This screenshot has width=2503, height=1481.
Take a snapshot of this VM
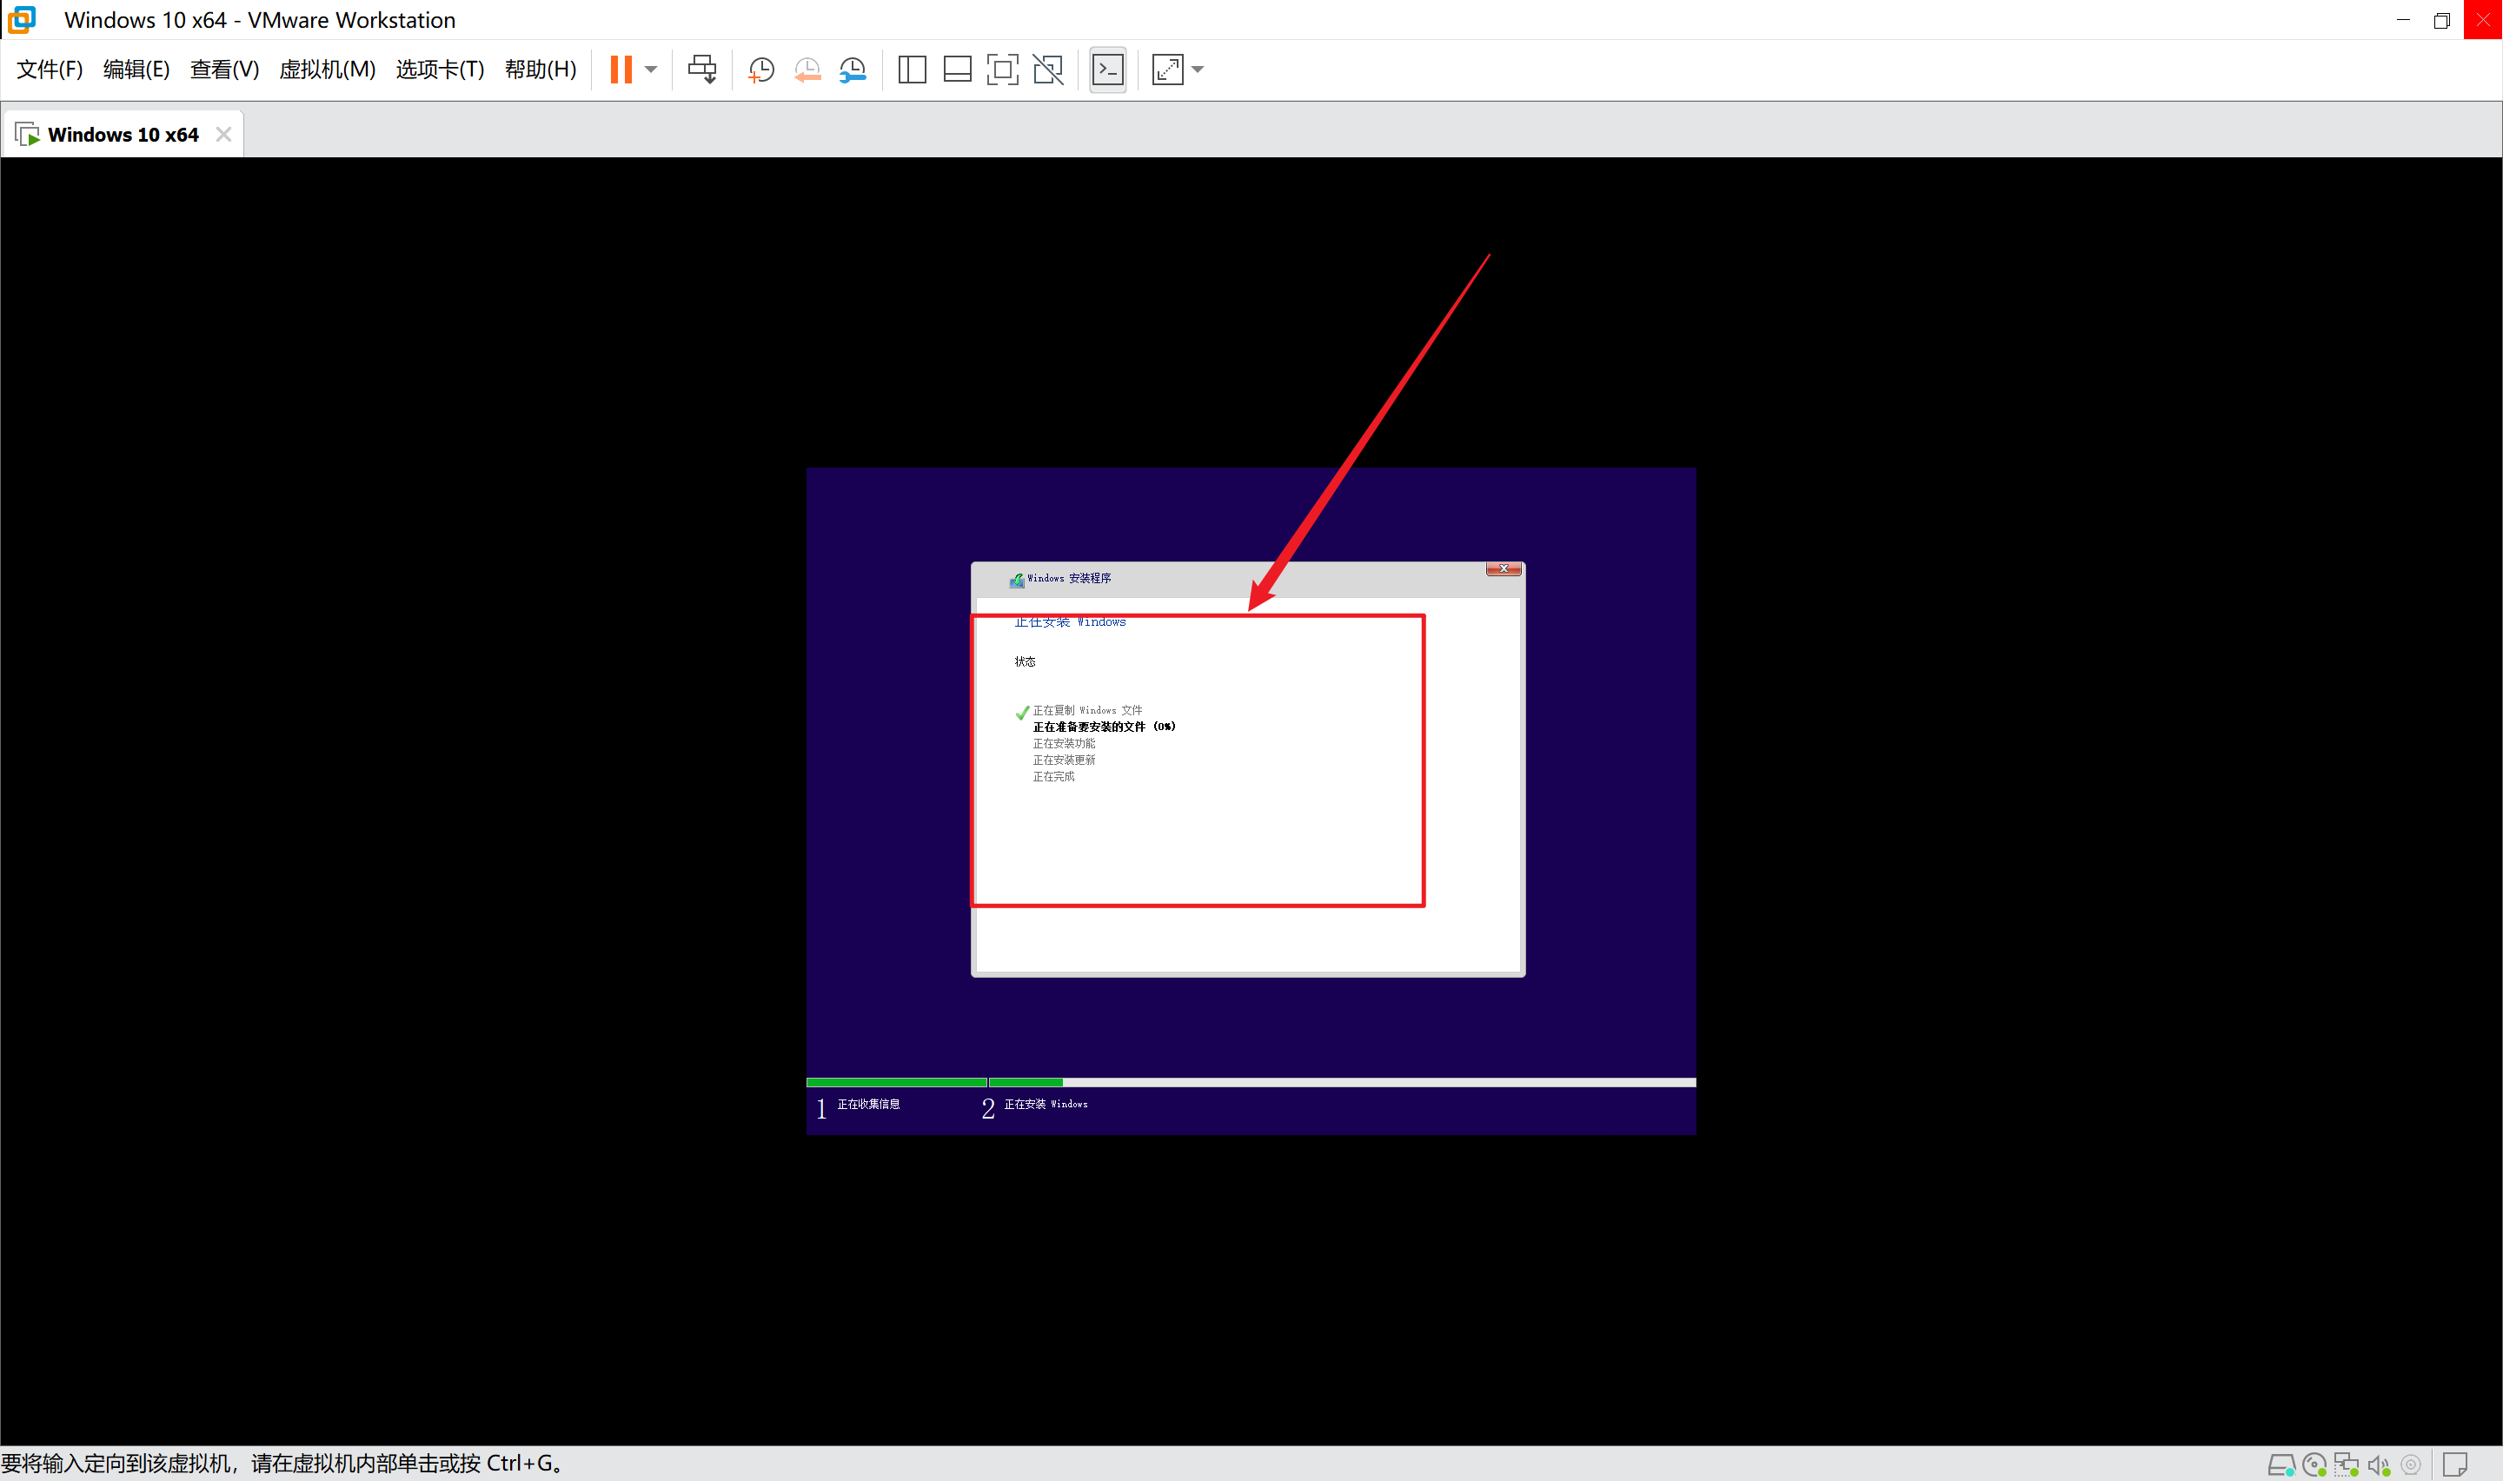pyautogui.click(x=761, y=70)
